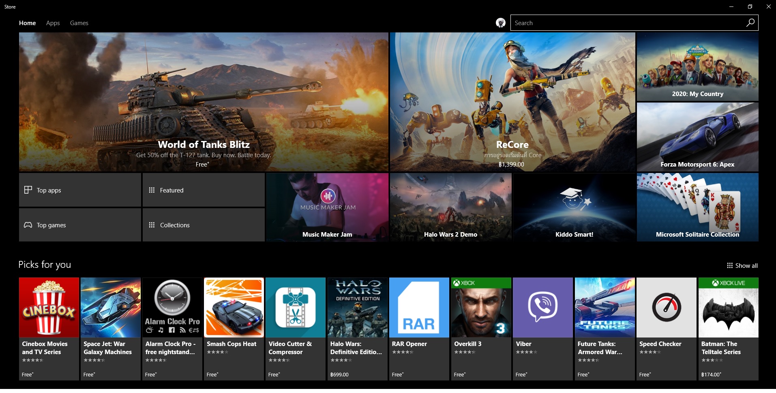Viewport: 776px width, 393px height.
Task: Open the Top games section
Action: [80, 225]
